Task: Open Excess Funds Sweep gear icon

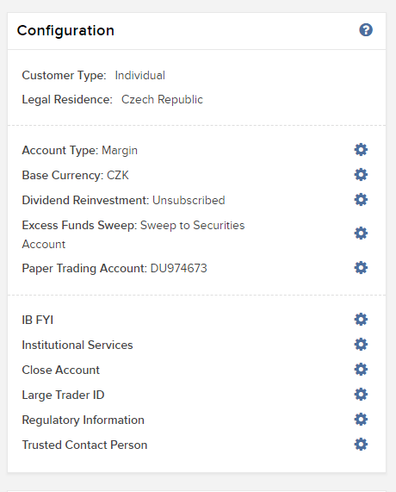Action: coord(361,234)
